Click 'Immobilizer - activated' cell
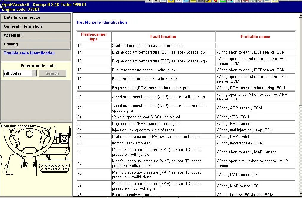The image size is (302, 198). pos(163,143)
